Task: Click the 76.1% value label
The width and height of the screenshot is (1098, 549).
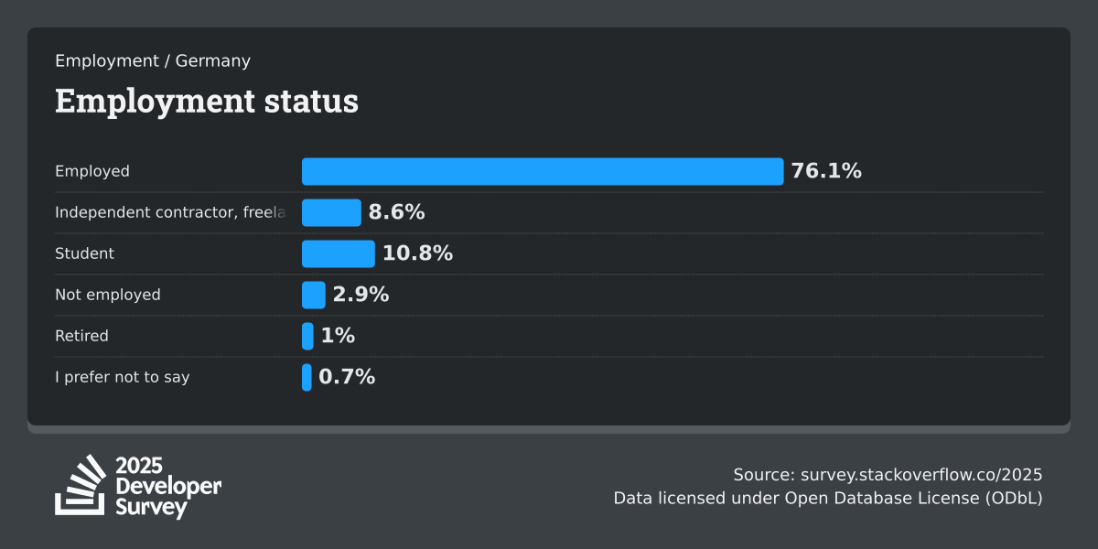Action: click(x=826, y=172)
